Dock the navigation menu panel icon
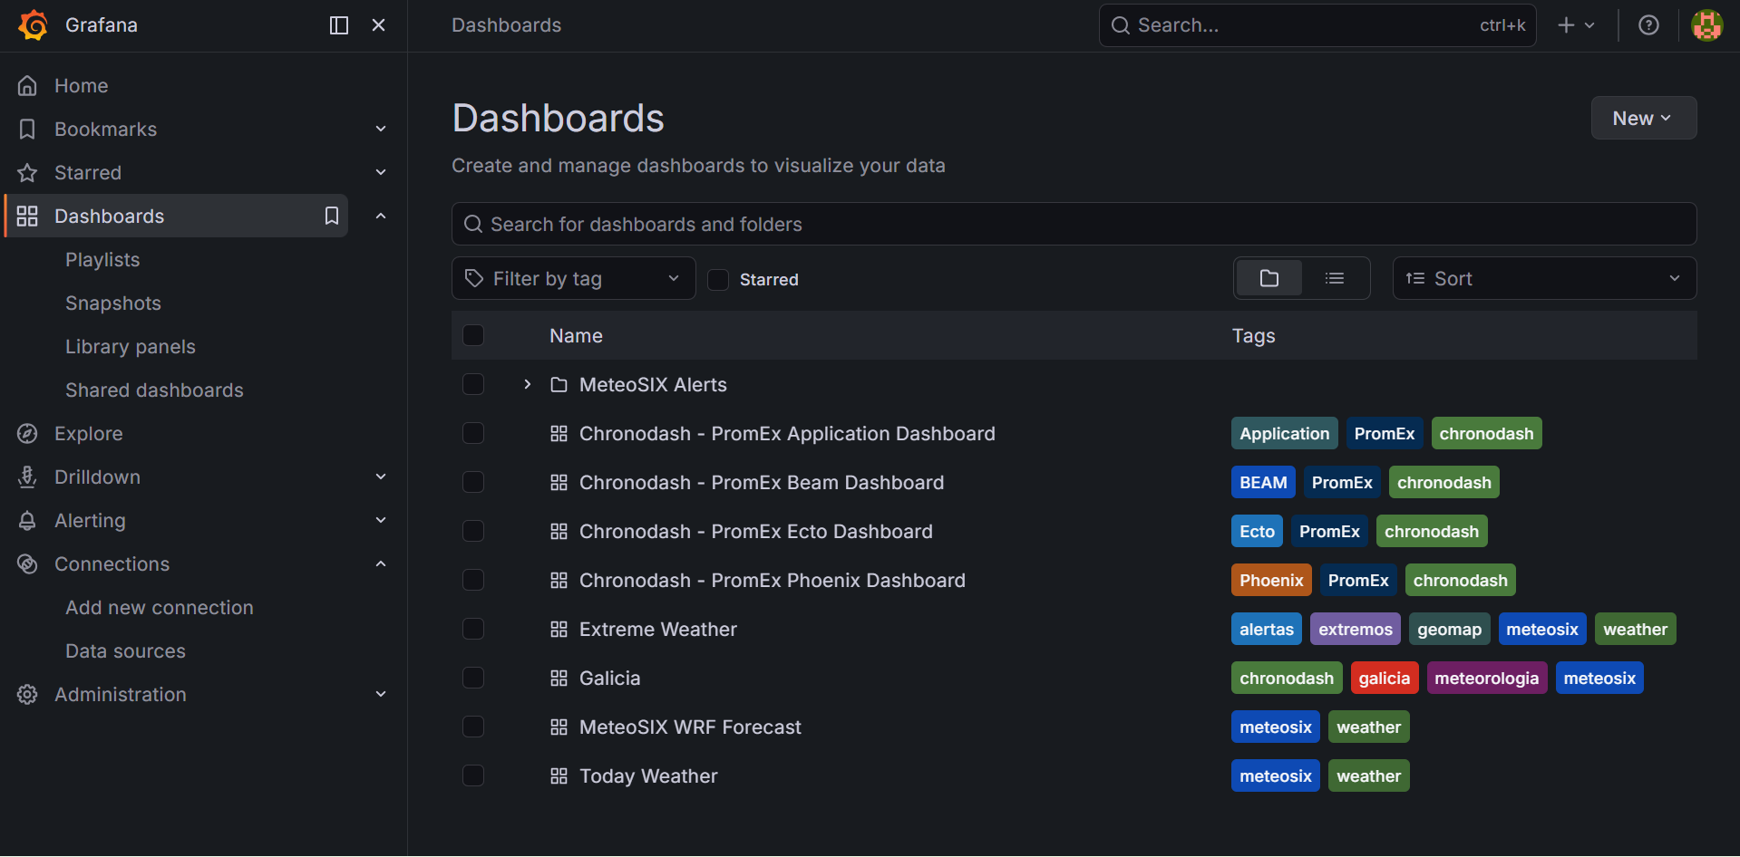 (339, 25)
